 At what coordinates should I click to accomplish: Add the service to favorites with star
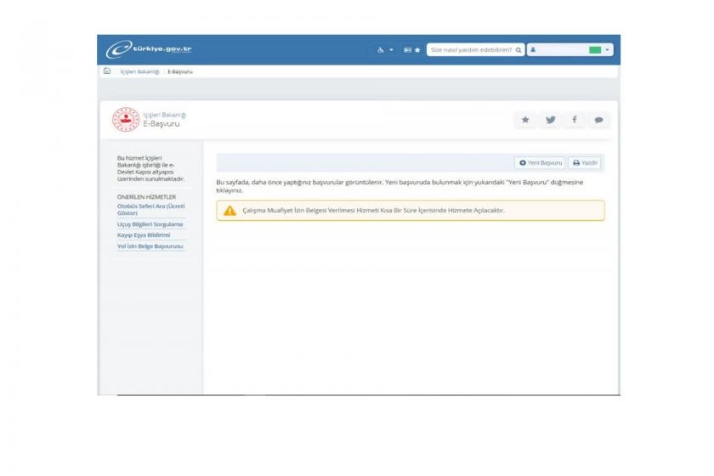click(x=525, y=120)
